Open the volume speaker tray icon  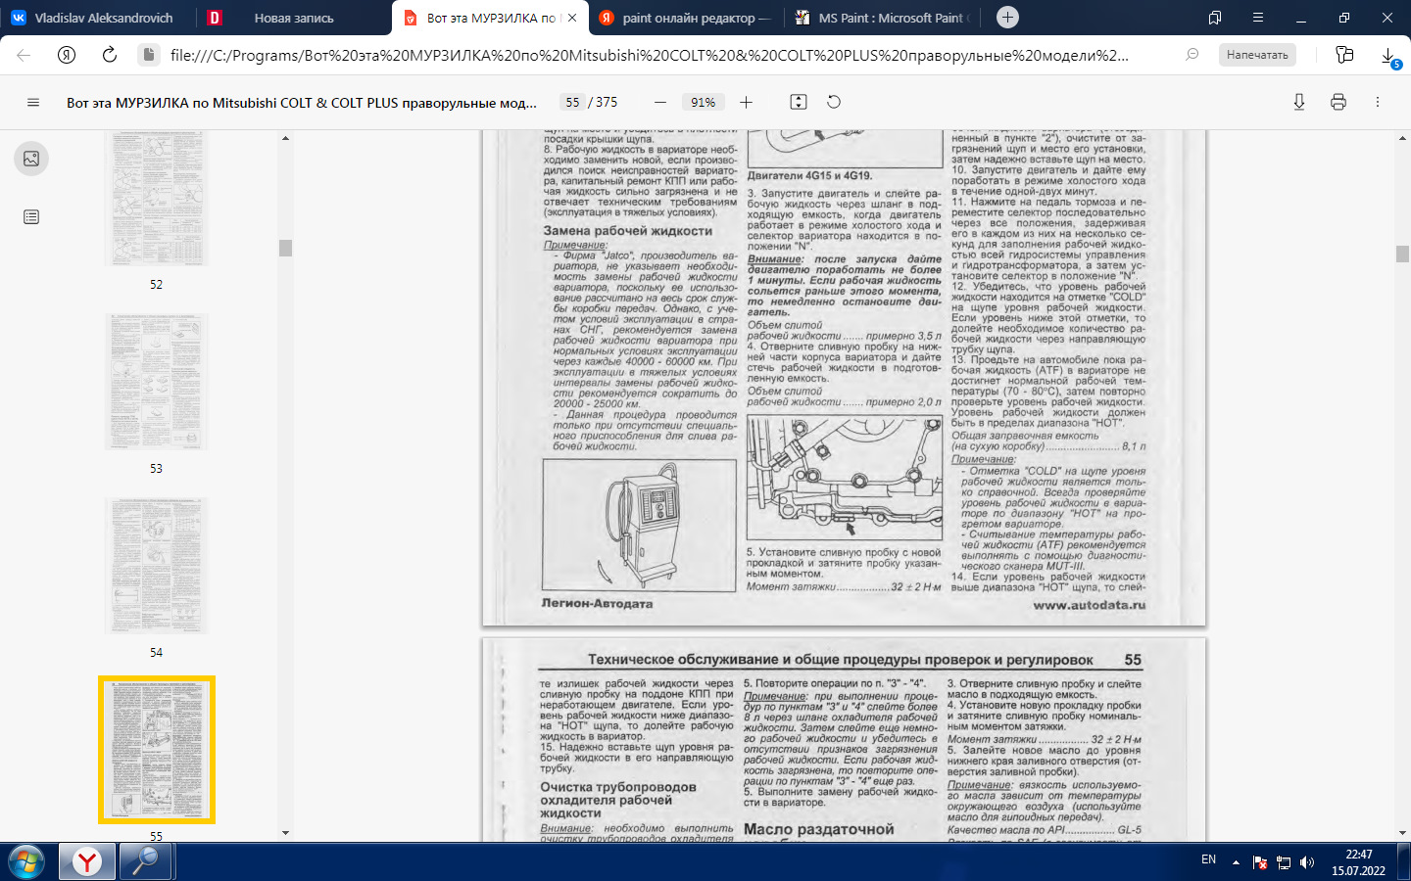coord(1306,862)
